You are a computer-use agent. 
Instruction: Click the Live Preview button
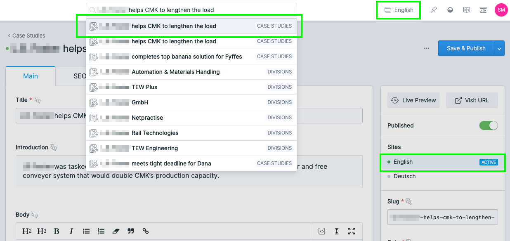[413, 100]
